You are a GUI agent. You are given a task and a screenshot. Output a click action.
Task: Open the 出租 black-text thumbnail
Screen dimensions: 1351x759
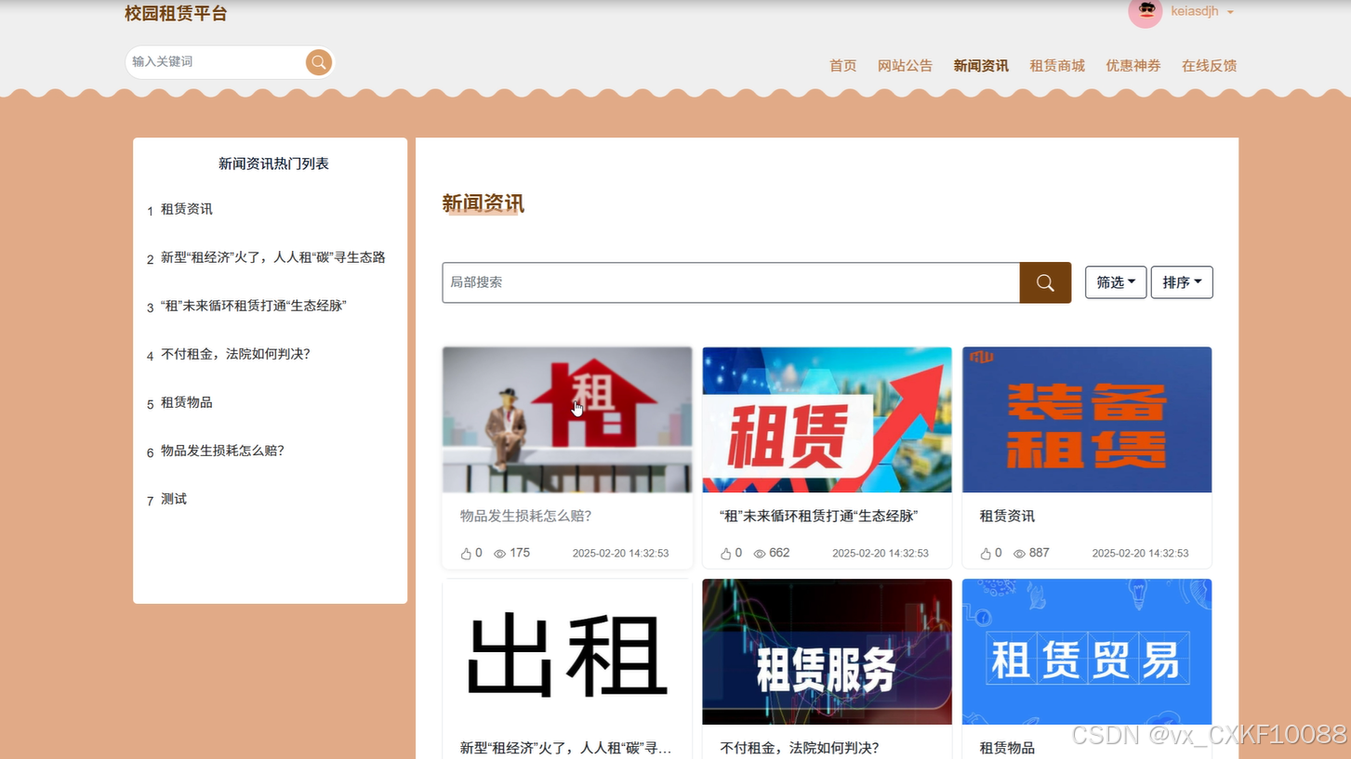click(x=567, y=652)
